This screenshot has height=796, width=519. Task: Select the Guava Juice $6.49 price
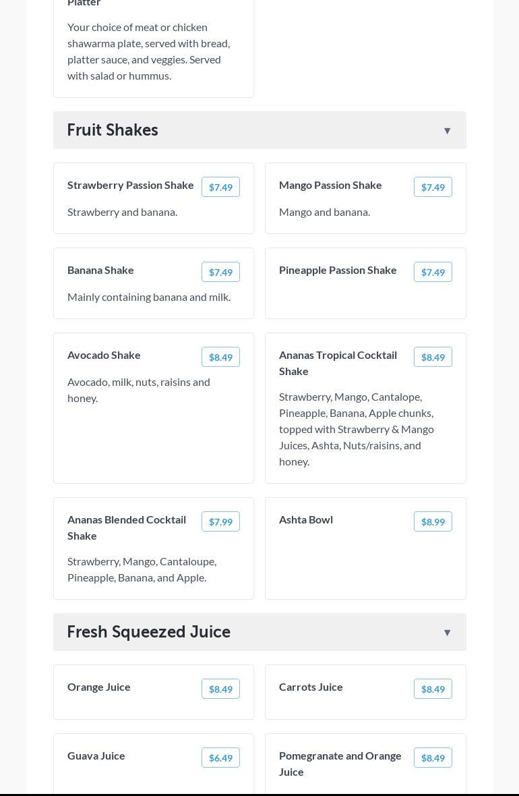pyautogui.click(x=220, y=758)
